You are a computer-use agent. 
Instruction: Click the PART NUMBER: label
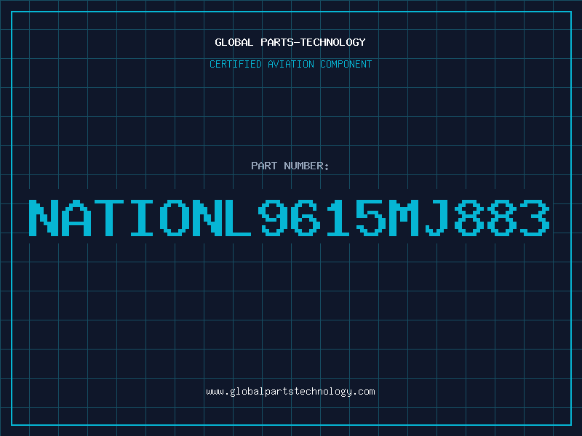pyautogui.click(x=290, y=166)
